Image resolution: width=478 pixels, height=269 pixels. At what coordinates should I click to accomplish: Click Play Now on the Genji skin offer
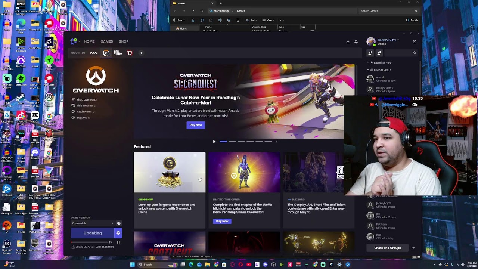[x=222, y=221]
